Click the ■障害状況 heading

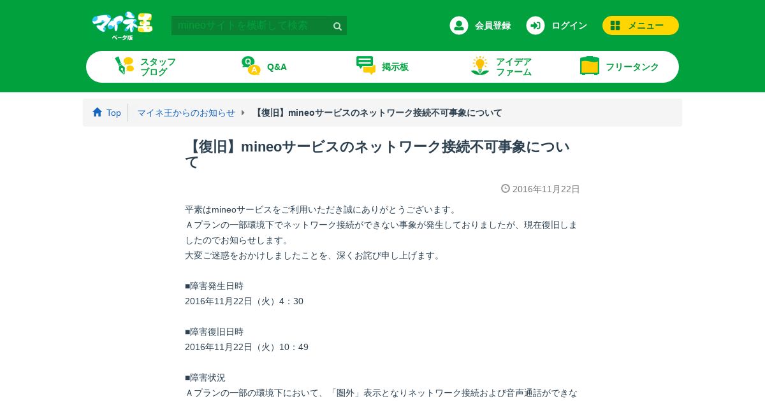click(205, 377)
